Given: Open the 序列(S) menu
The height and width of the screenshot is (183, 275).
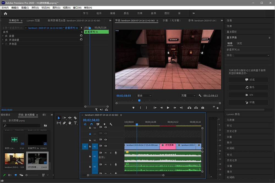Looking at the screenshot, I should (x=35, y=8).
